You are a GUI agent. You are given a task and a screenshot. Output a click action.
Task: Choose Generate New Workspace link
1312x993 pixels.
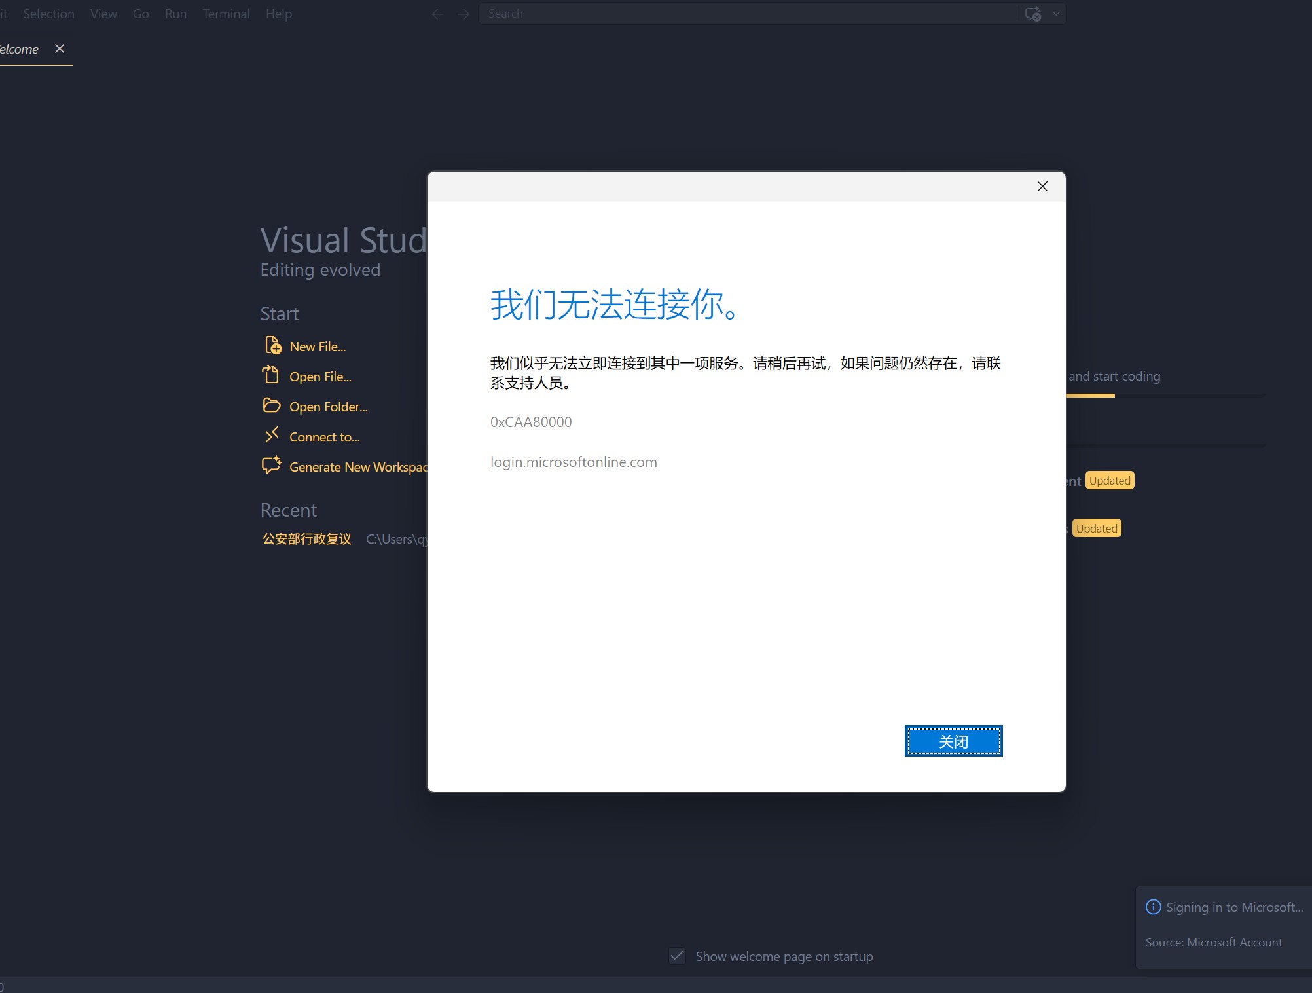pyautogui.click(x=358, y=467)
